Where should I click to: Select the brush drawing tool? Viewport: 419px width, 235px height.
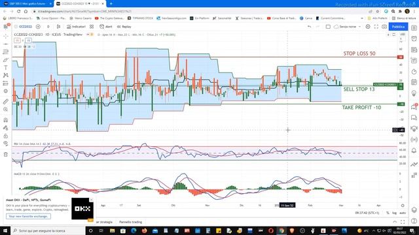pos(6,59)
